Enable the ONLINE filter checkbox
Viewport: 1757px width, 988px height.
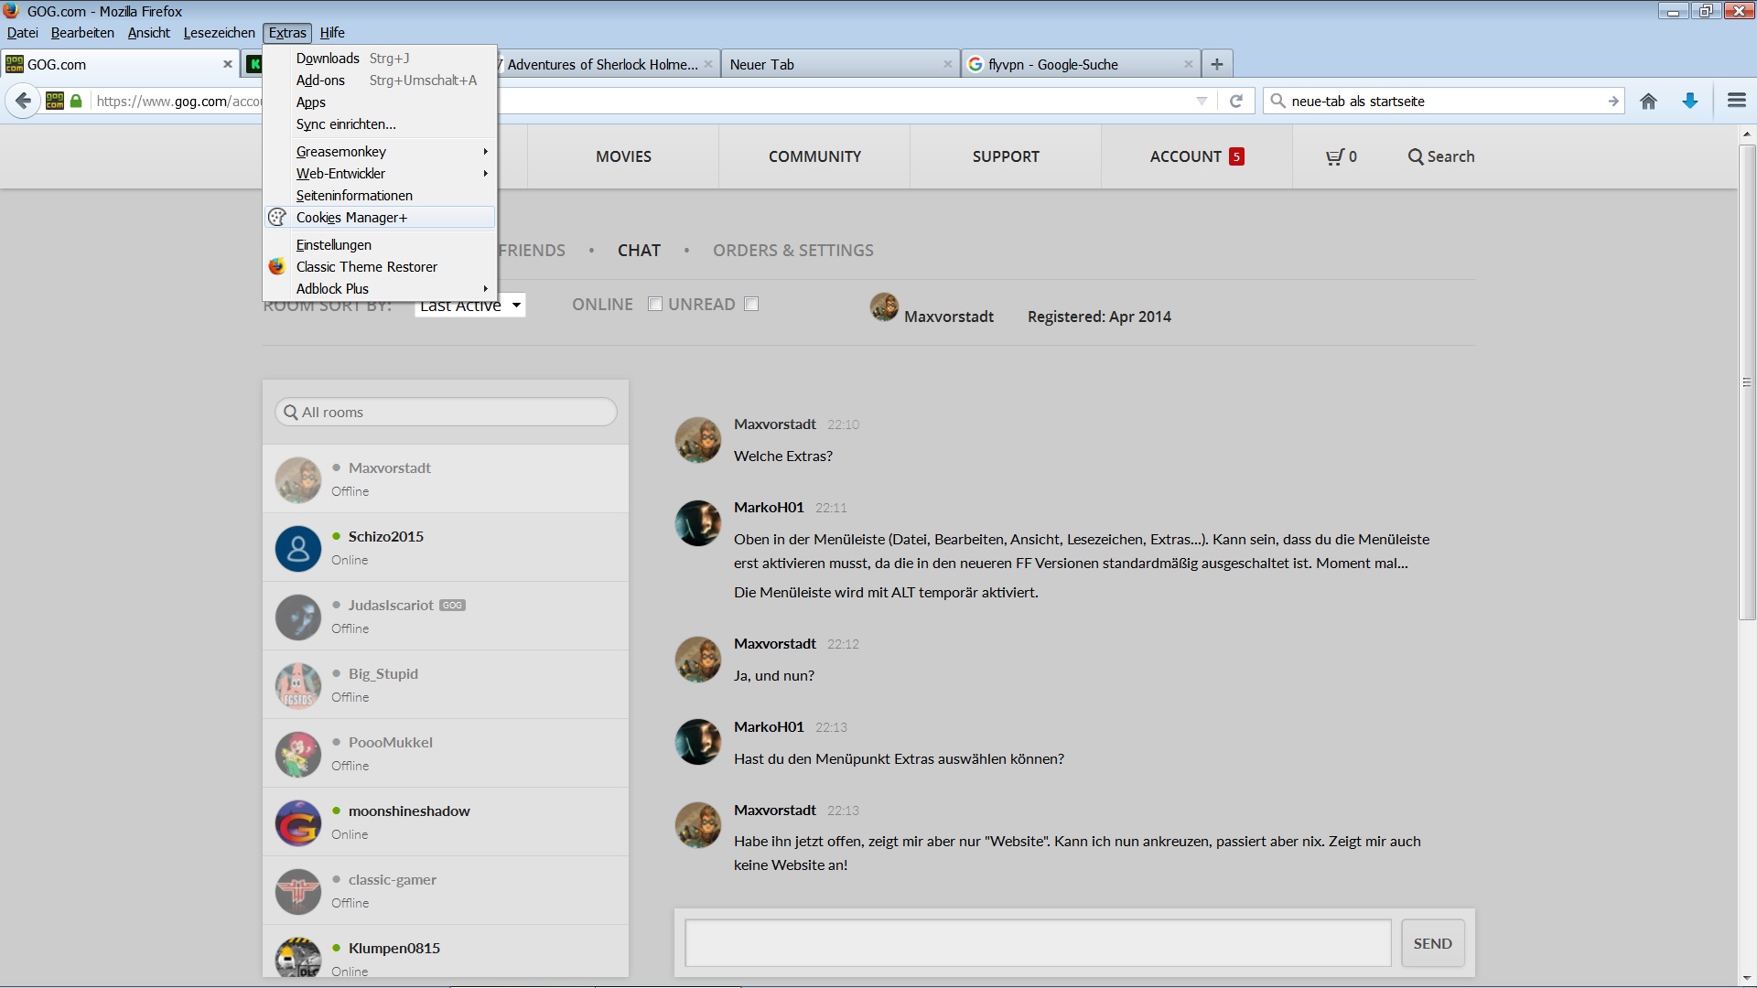pos(654,305)
